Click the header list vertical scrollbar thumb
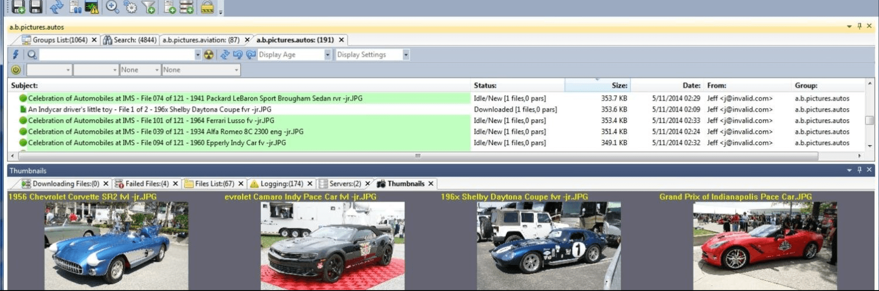The image size is (879, 291). tap(869, 120)
